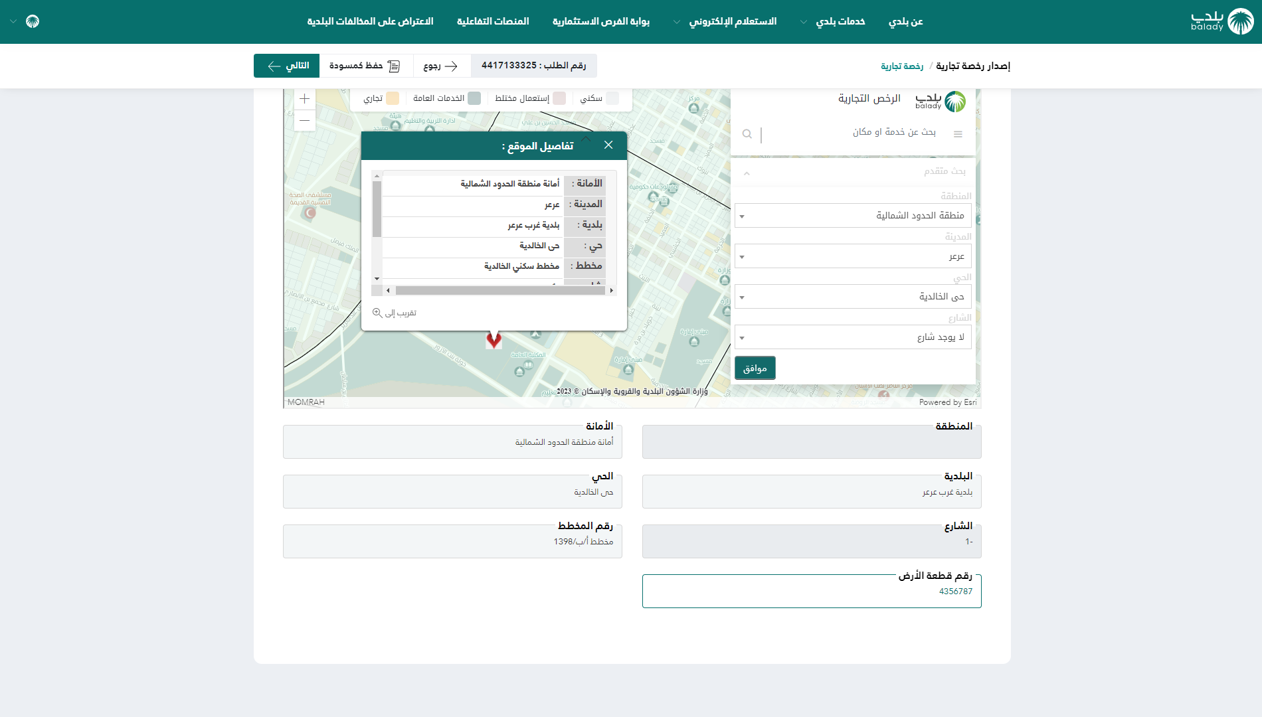Click the red location pin on map
This screenshot has width=1262, height=717.
(494, 340)
